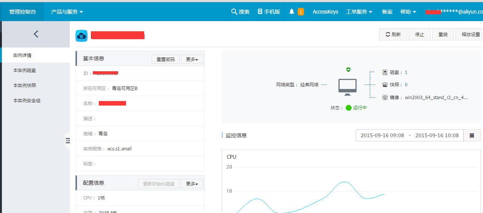This screenshot has width=483, height=213.
Task: Expand 产品与服务 dropdown menu
Action: tap(67, 12)
